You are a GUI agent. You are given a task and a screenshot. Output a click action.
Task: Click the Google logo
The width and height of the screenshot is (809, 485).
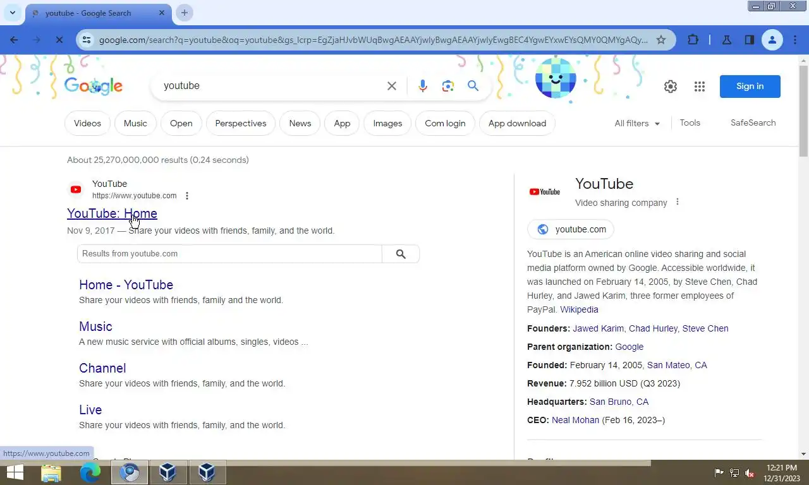point(94,86)
